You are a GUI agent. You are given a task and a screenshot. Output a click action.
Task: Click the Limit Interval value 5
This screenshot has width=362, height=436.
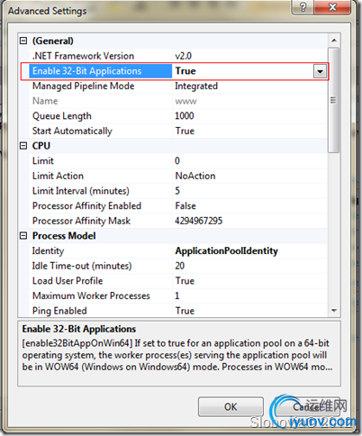177,191
